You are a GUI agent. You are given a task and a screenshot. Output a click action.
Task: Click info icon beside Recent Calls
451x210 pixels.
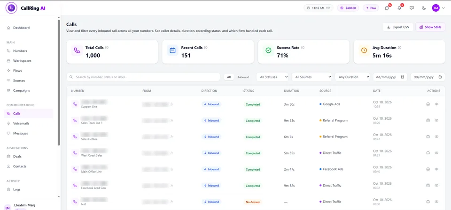click(206, 48)
